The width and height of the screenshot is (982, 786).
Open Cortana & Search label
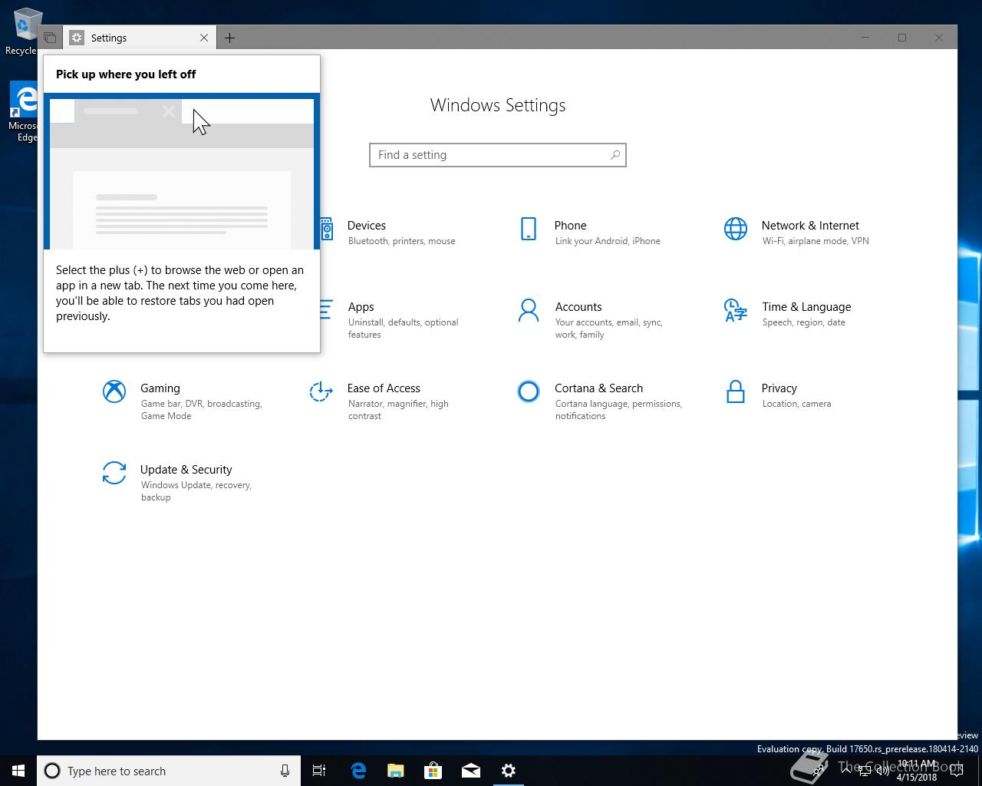pyautogui.click(x=598, y=388)
